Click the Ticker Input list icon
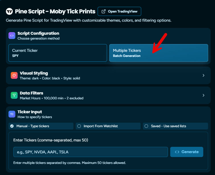The width and height of the screenshot is (215, 175). tap(12, 114)
